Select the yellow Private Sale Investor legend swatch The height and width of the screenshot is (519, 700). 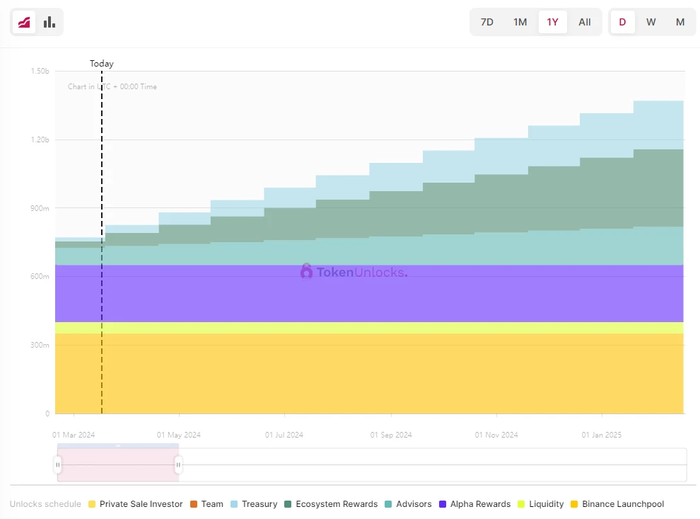tap(92, 504)
